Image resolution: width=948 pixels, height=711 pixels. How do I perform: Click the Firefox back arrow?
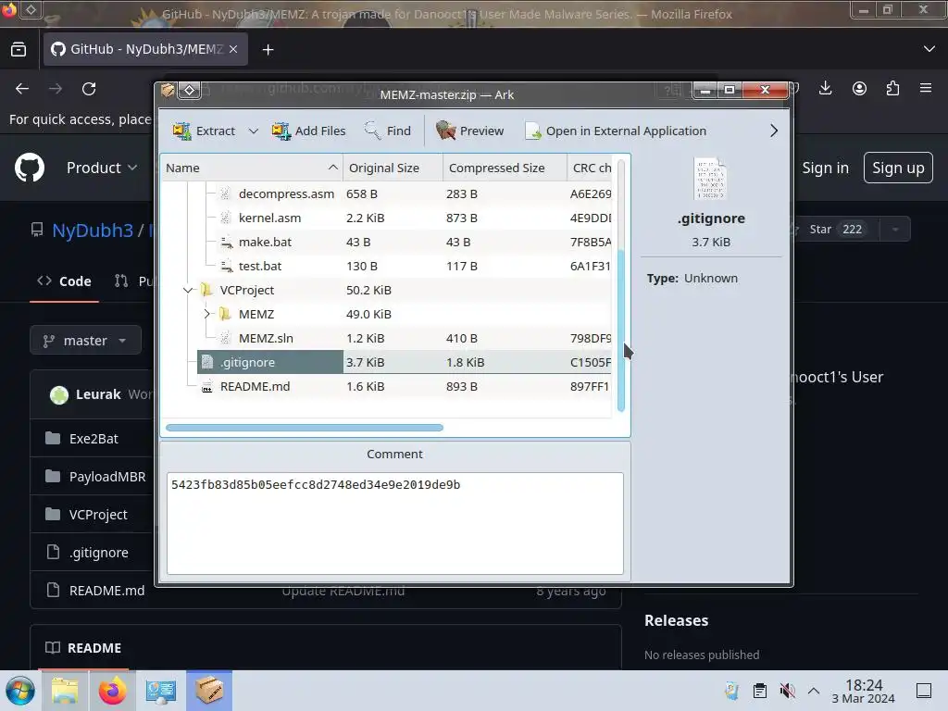pyautogui.click(x=22, y=89)
